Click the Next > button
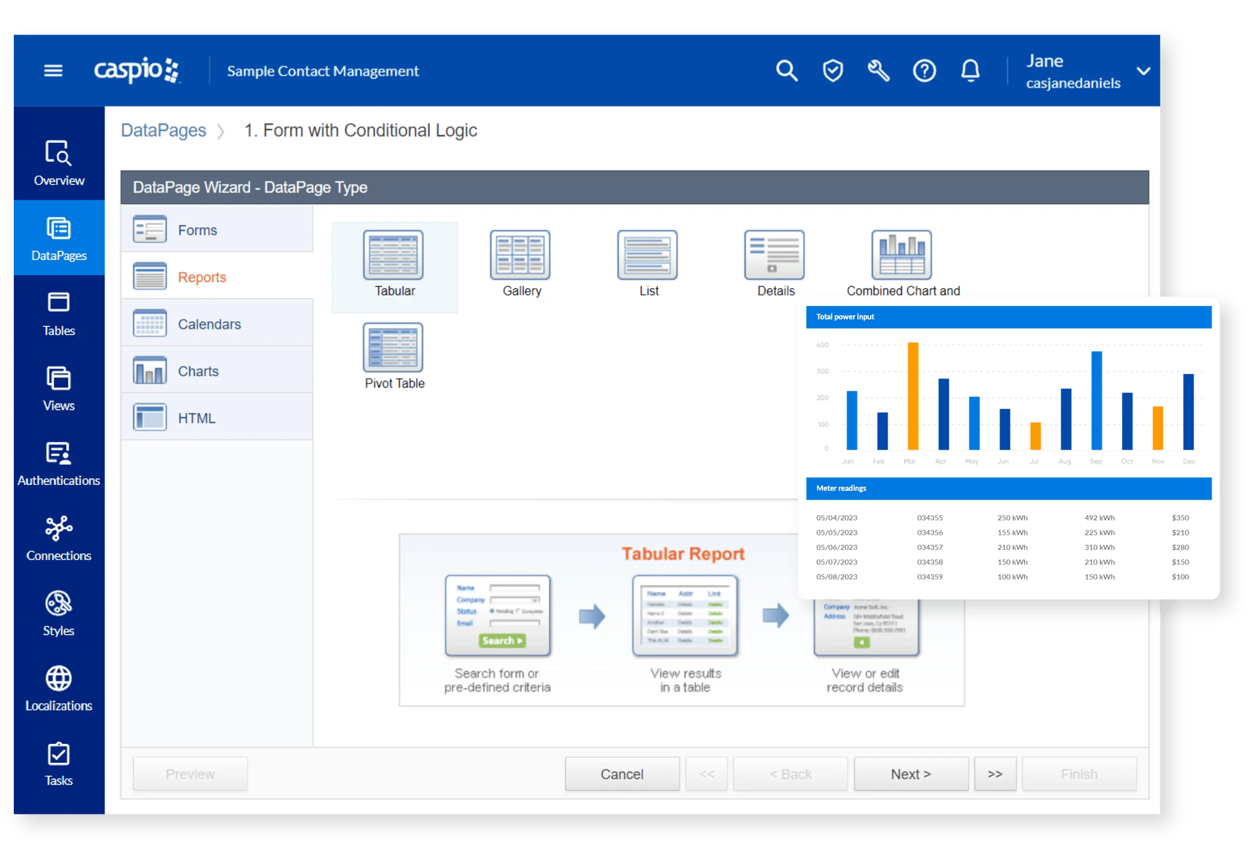This screenshot has width=1259, height=849. (911, 773)
